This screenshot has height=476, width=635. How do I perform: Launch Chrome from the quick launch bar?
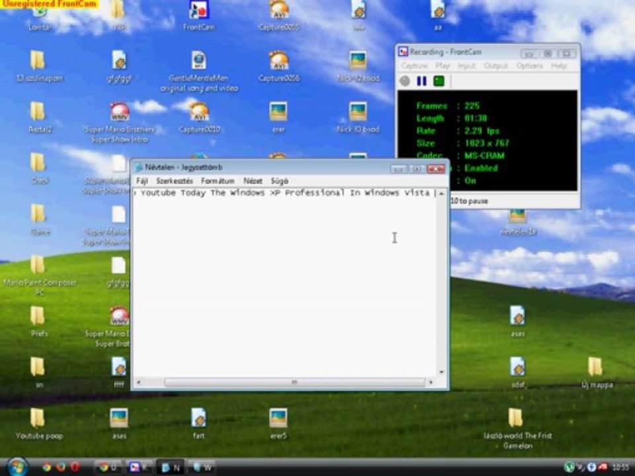(x=46, y=467)
